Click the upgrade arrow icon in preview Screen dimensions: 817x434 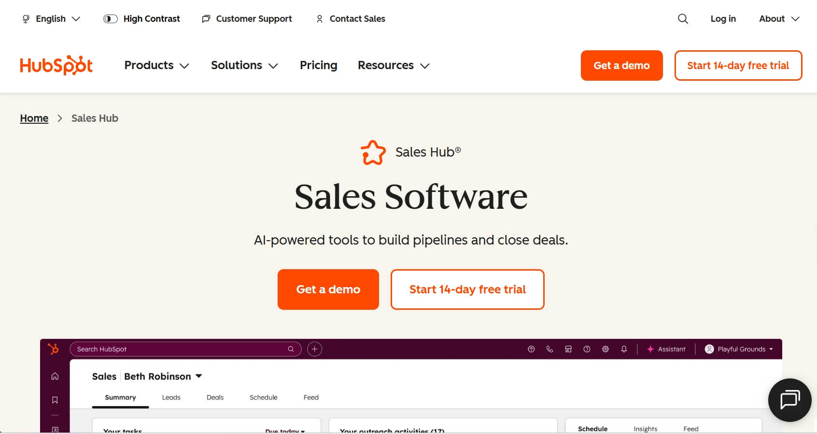coord(531,349)
